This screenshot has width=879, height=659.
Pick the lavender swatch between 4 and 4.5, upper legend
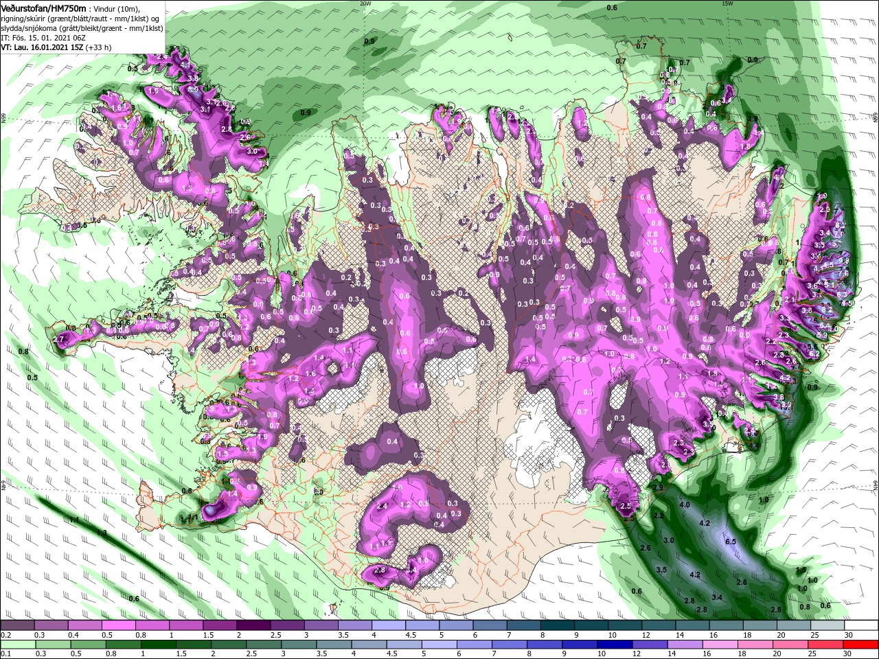coord(389,625)
